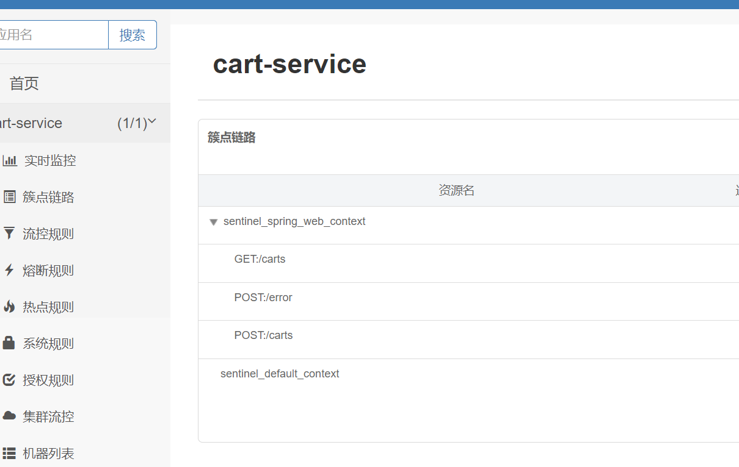Image resolution: width=739 pixels, height=467 pixels.
Task: Click the cloud icon for 集群流控
Action: coord(9,416)
